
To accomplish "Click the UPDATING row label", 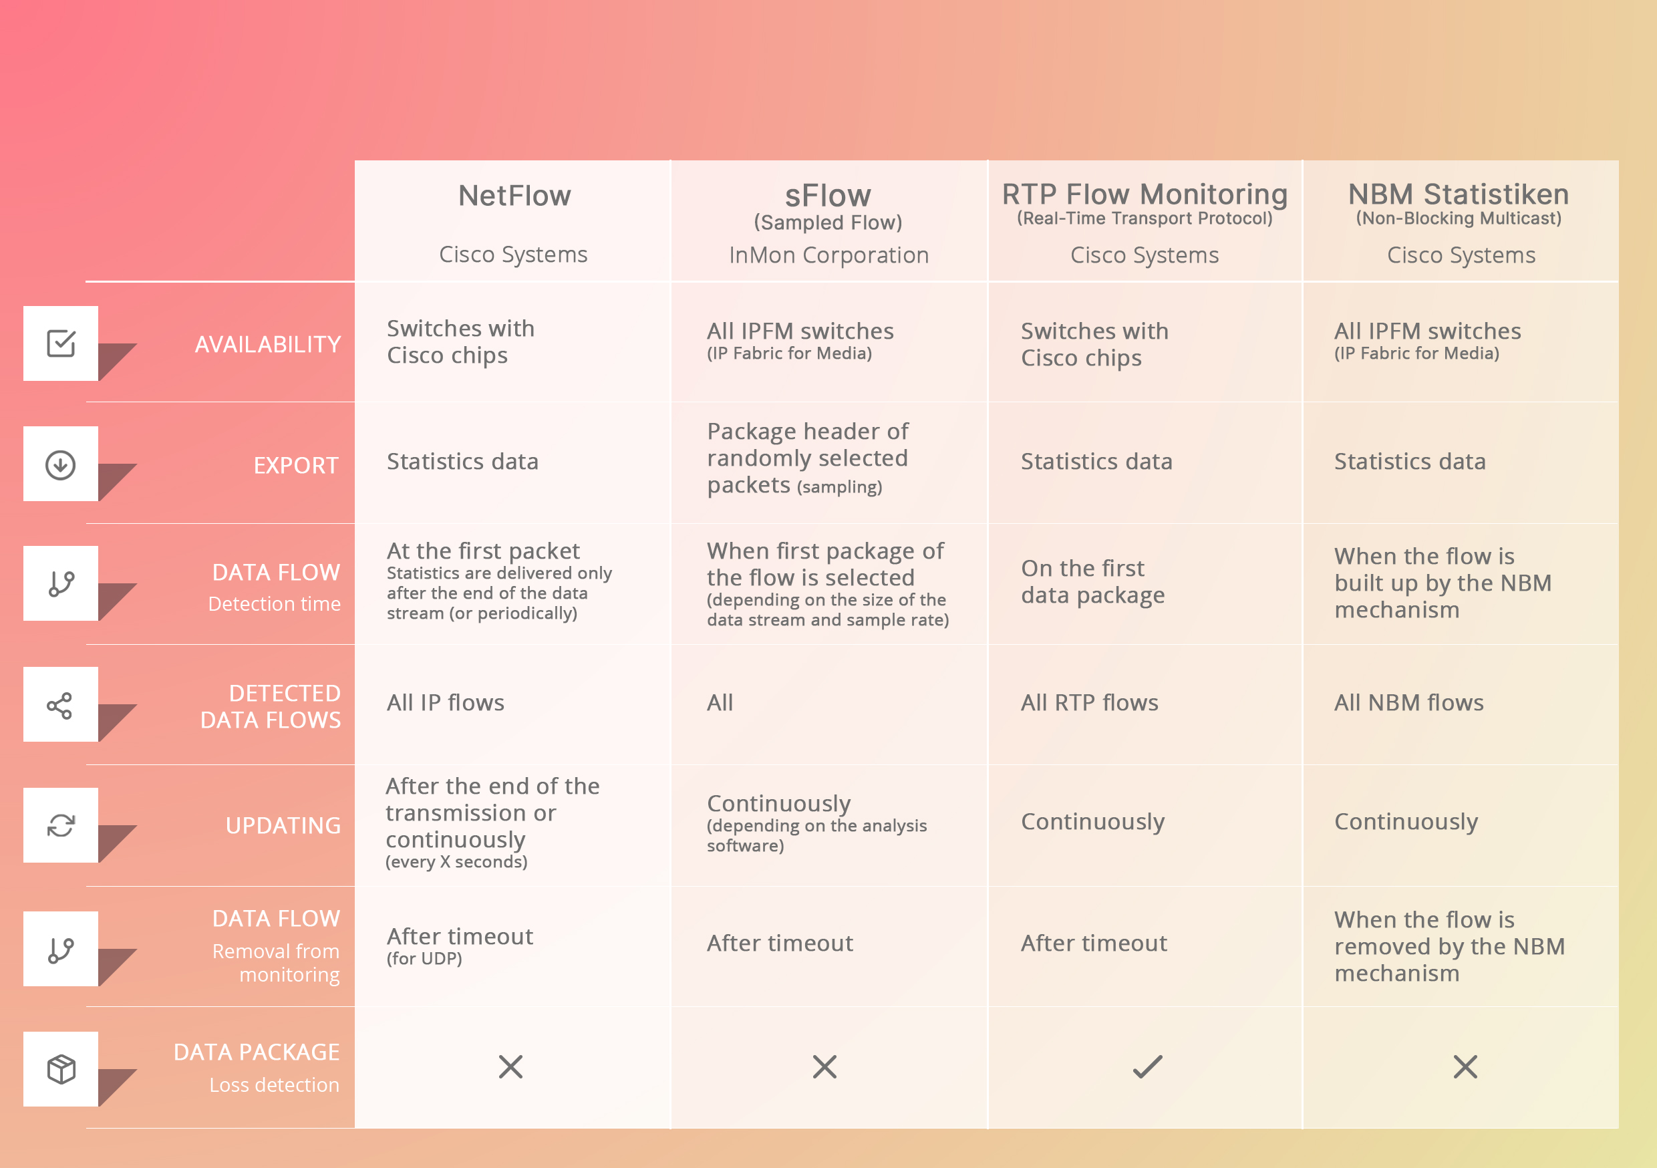I will pos(283,825).
